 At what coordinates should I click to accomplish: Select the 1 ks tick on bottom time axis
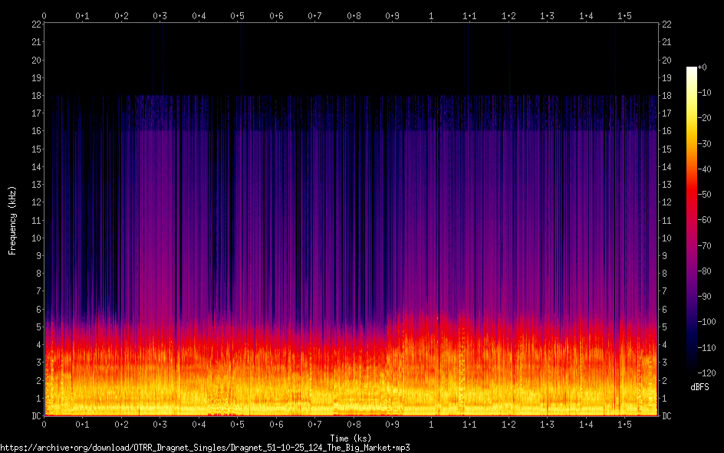(x=431, y=424)
